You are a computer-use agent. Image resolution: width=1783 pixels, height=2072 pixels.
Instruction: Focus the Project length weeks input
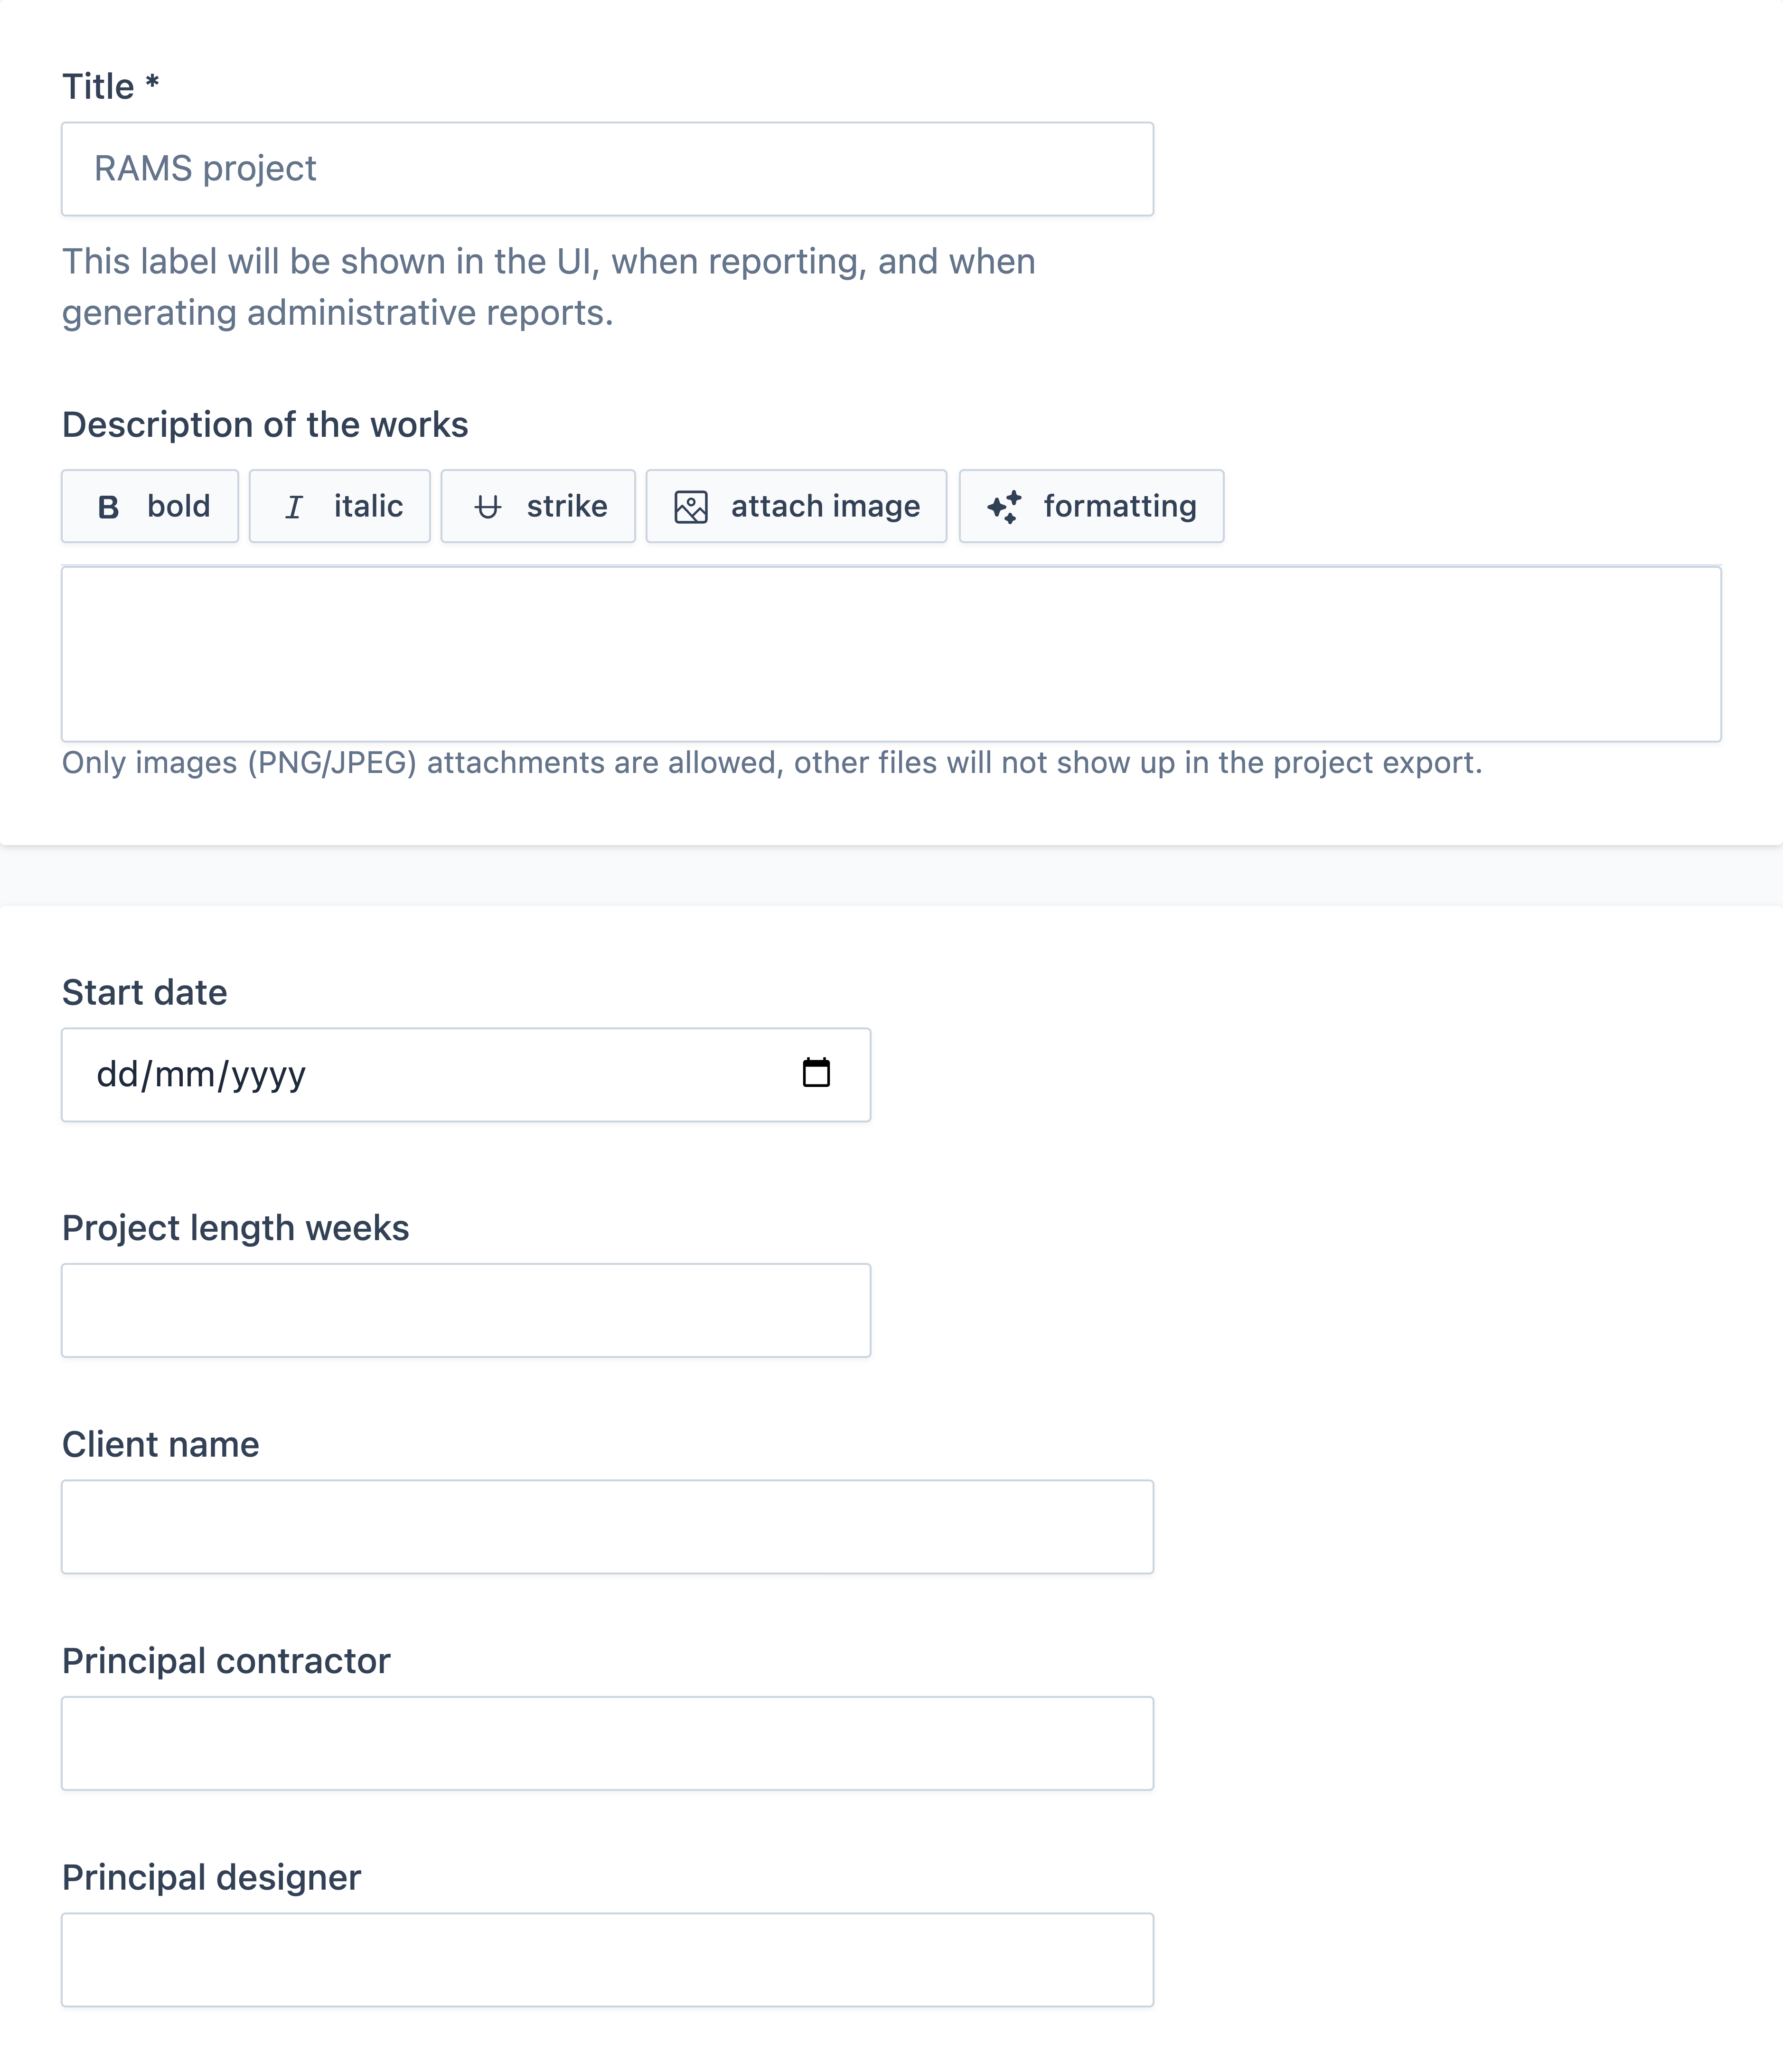pos(466,1311)
